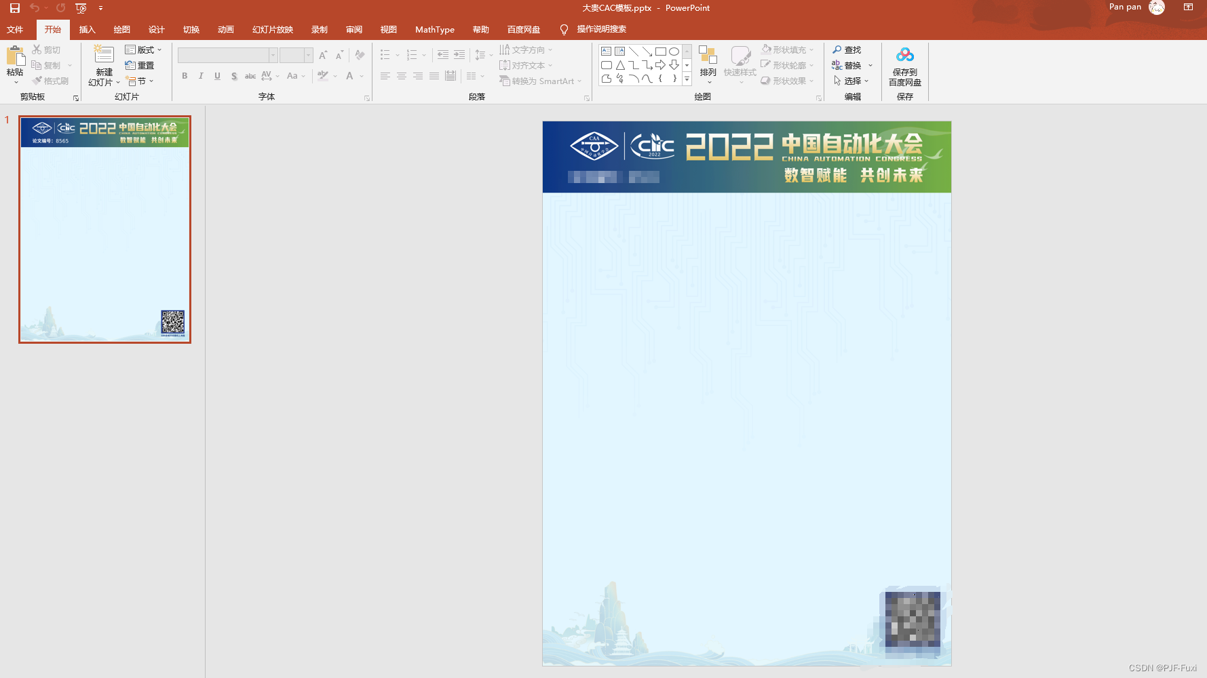
Task: Click the Quick Styles icon
Action: tap(740, 56)
